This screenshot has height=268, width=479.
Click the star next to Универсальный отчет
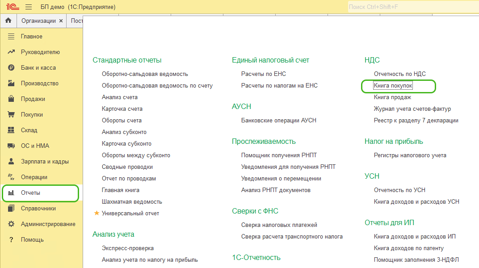(x=97, y=214)
